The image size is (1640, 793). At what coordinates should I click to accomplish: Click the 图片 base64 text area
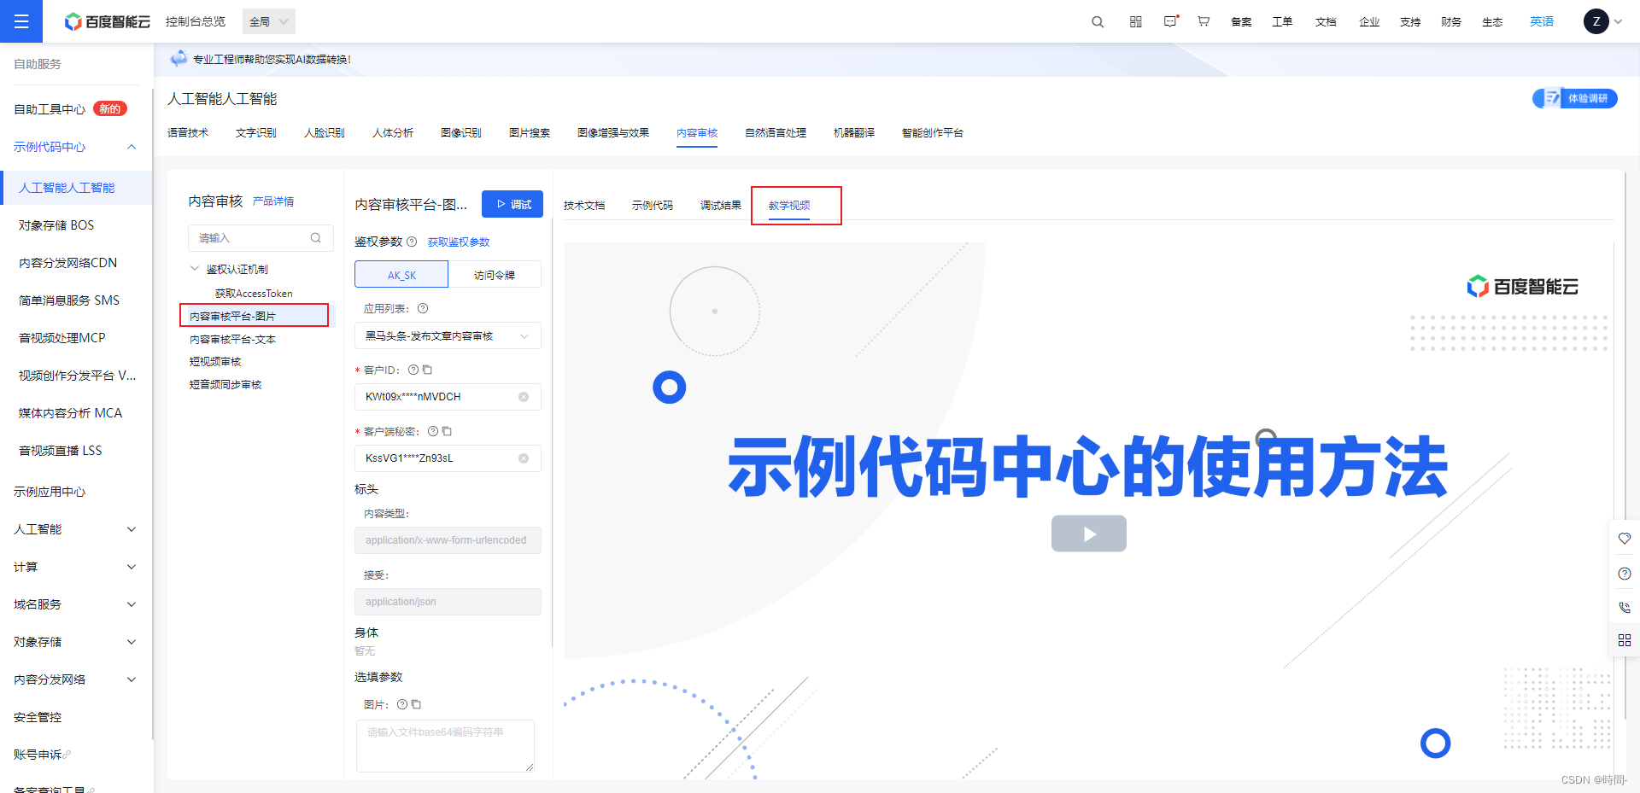coord(445,746)
